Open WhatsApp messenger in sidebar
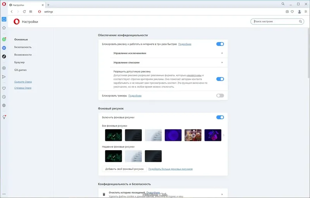 (x=4, y=39)
